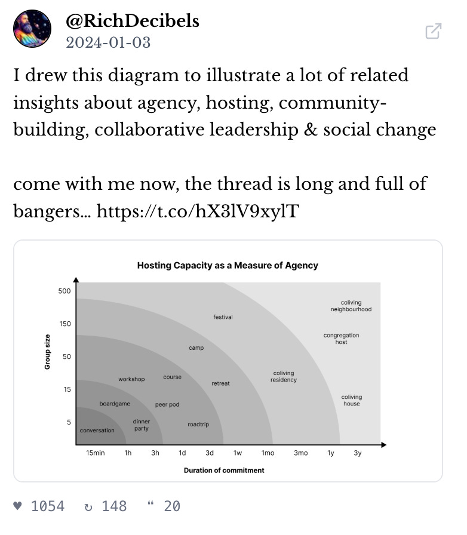Viewport: 467px width, 535px height.
Task: Click the diagram title 'Hosting Capacity as a Measure of Agency'
Action: click(x=228, y=265)
